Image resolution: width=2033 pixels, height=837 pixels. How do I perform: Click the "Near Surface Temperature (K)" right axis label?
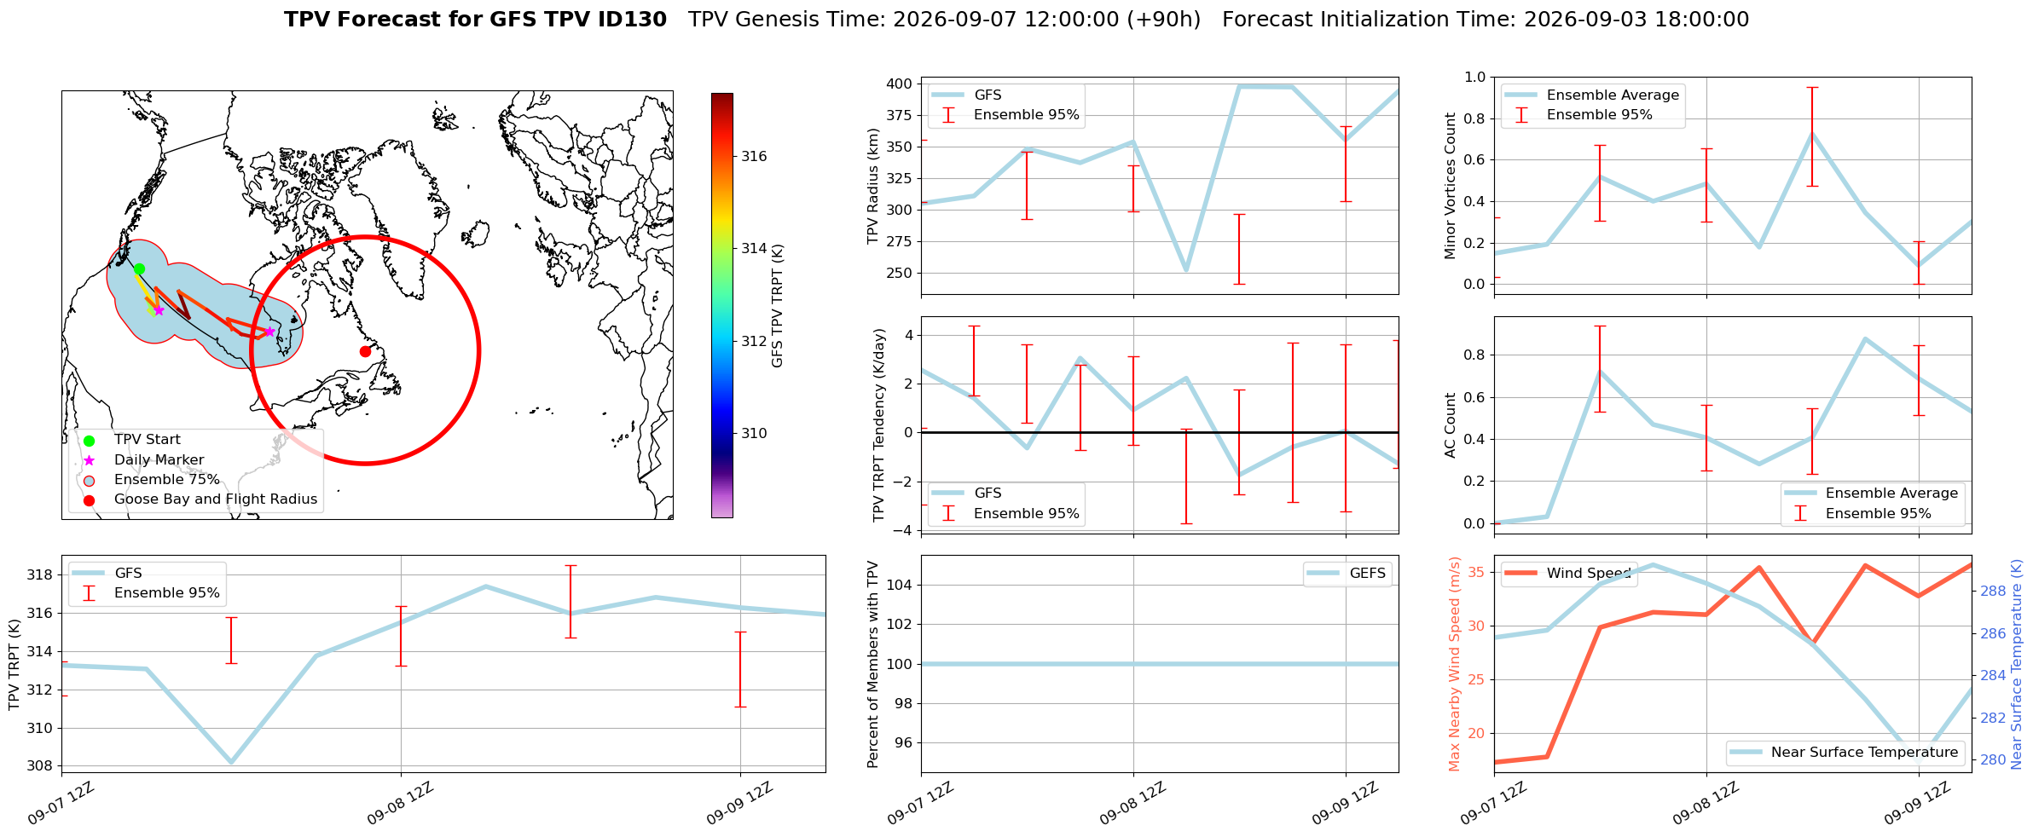click(x=2017, y=664)
